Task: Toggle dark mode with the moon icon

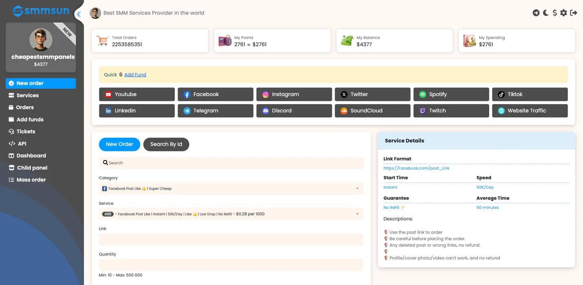Action: [x=546, y=13]
